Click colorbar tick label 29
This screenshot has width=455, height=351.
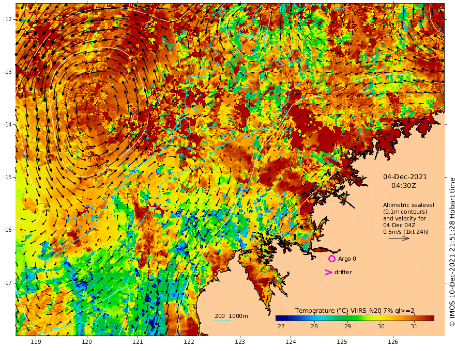[347, 326]
